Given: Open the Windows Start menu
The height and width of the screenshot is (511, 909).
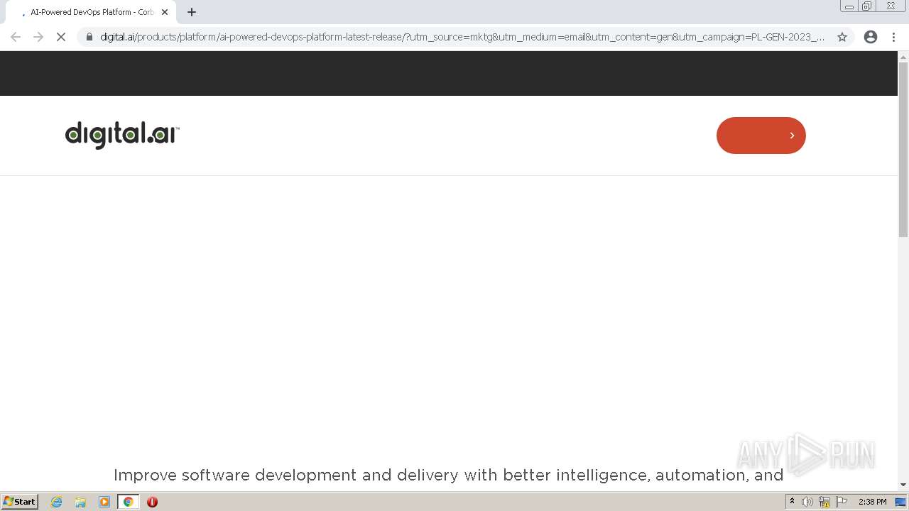Looking at the screenshot, I should click(20, 502).
